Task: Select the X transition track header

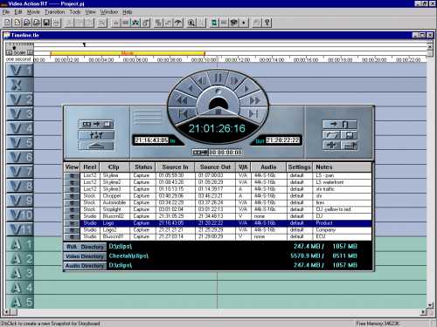Action: [x=20, y=85]
